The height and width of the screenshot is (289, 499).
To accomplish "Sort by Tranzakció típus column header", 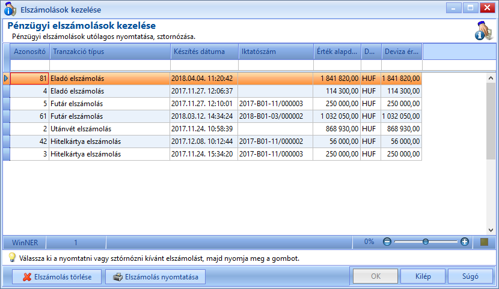I will (x=110, y=52).
